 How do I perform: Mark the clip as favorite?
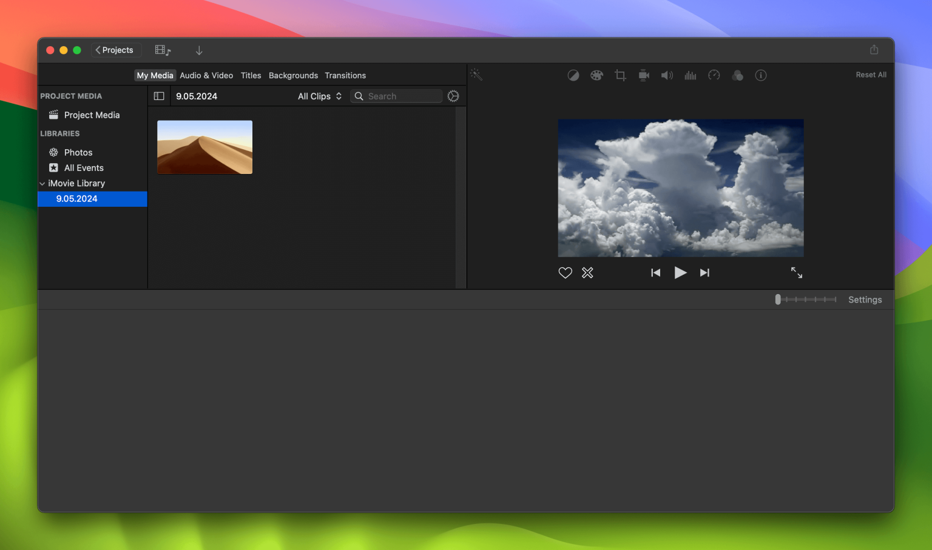click(x=565, y=272)
